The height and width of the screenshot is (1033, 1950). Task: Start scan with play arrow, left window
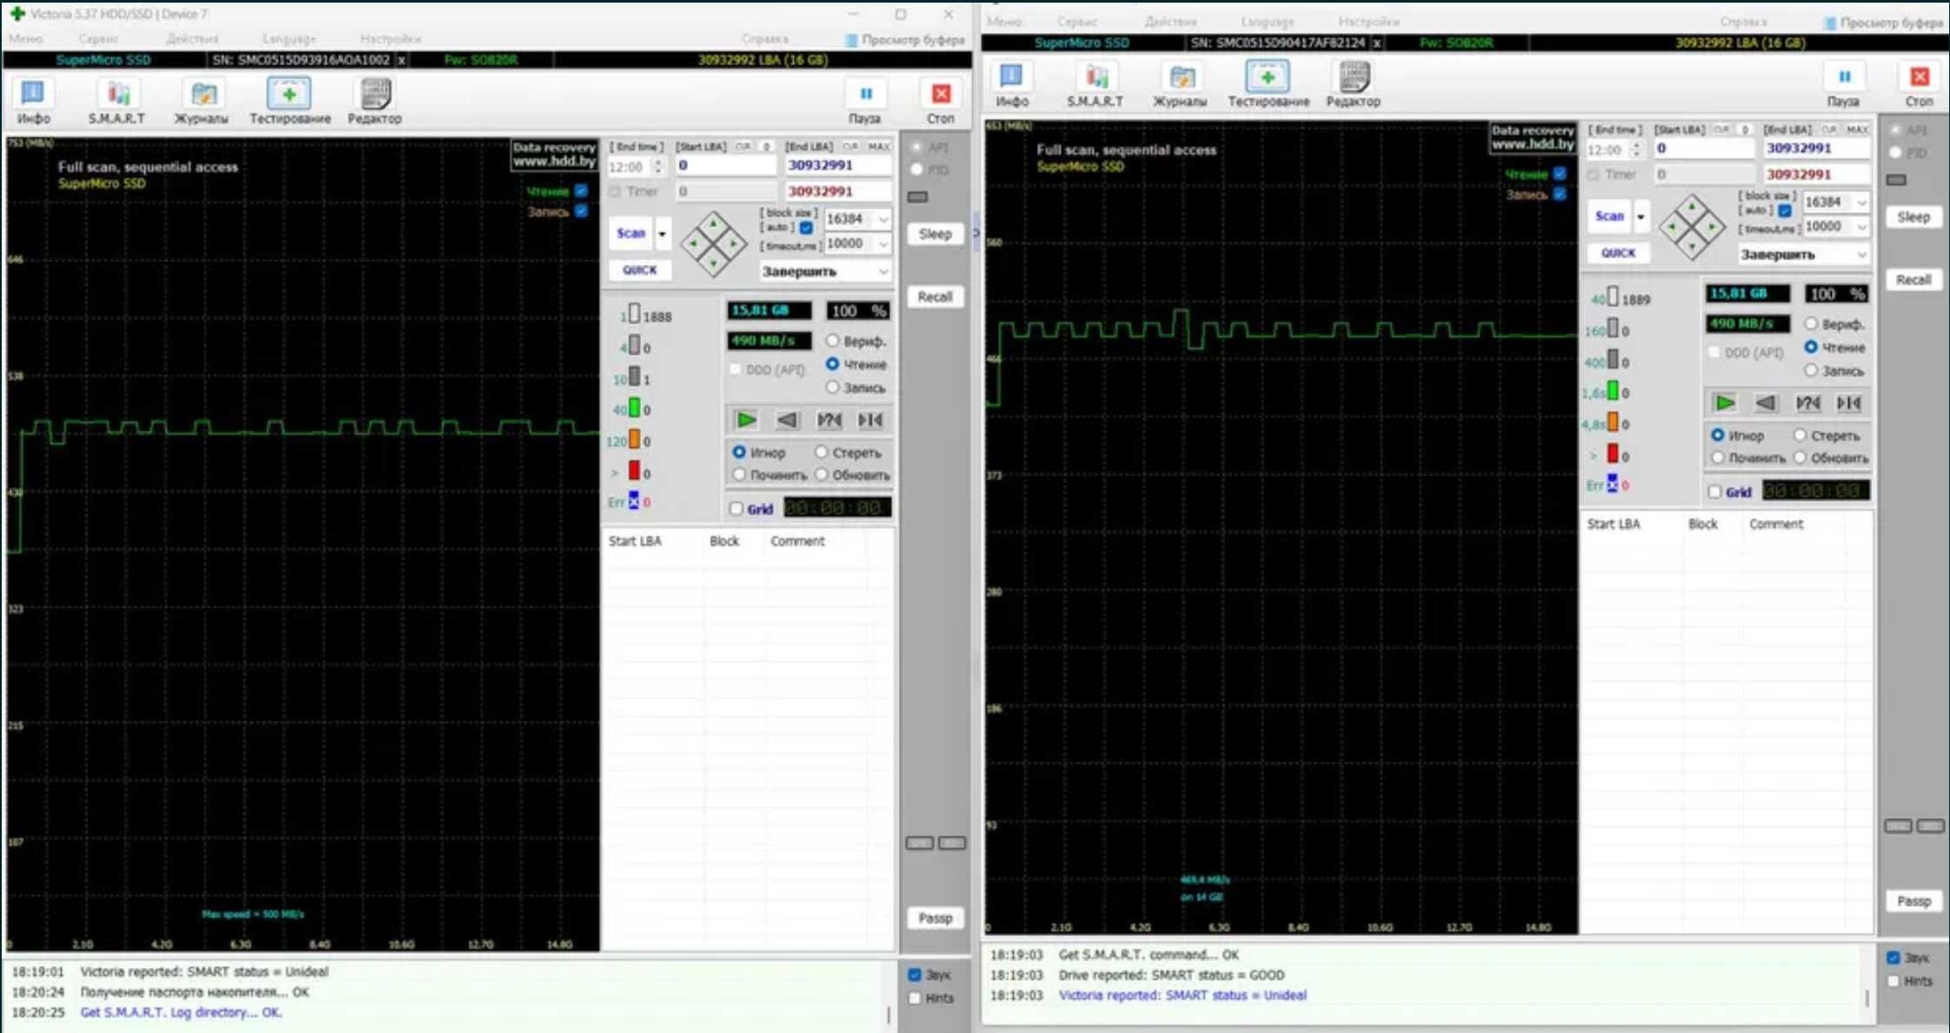point(746,420)
